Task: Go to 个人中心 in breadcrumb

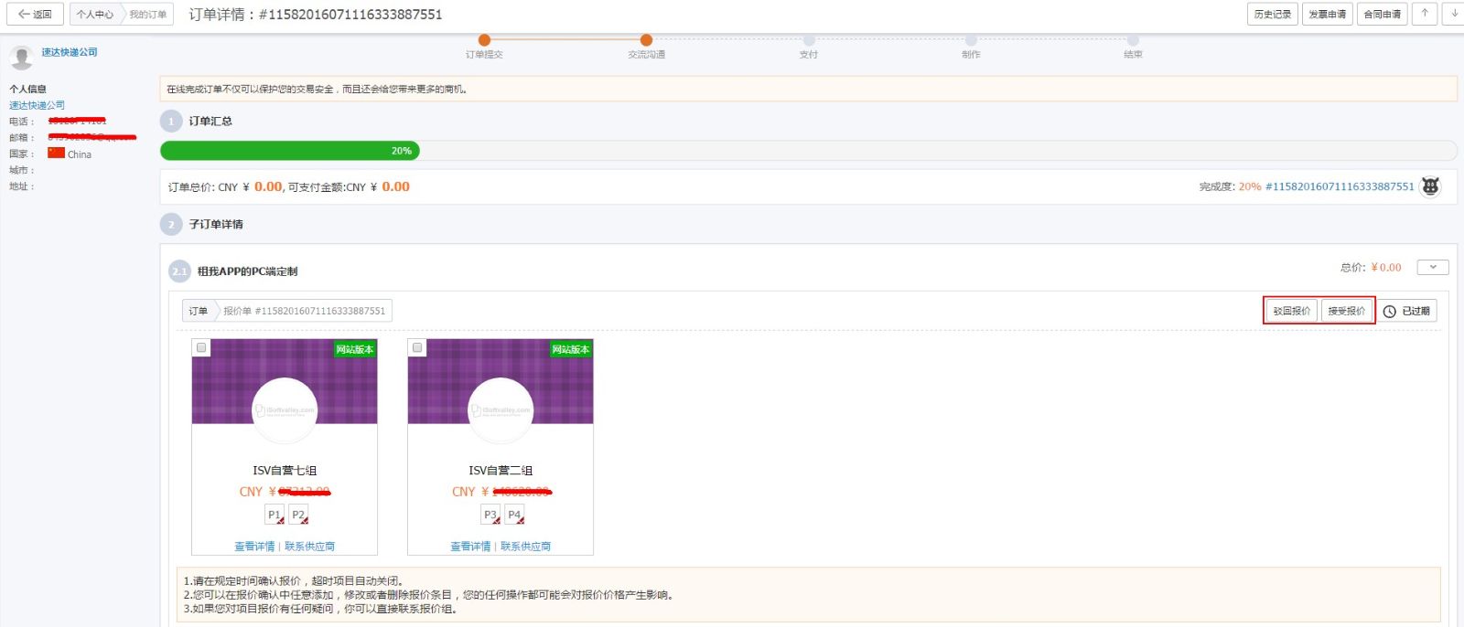Action: [94, 15]
